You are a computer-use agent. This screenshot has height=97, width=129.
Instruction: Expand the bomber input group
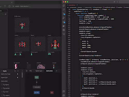(x=2, y=88)
